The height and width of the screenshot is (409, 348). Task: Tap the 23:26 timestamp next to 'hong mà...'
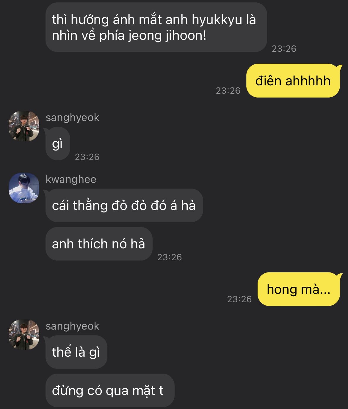coord(239,299)
